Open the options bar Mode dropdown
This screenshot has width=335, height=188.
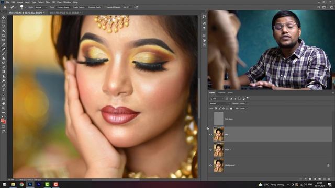41,7
